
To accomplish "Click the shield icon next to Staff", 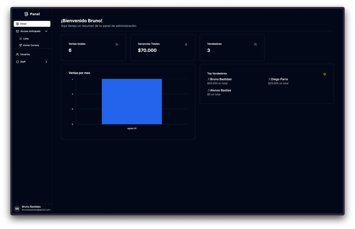I will coord(17,62).
